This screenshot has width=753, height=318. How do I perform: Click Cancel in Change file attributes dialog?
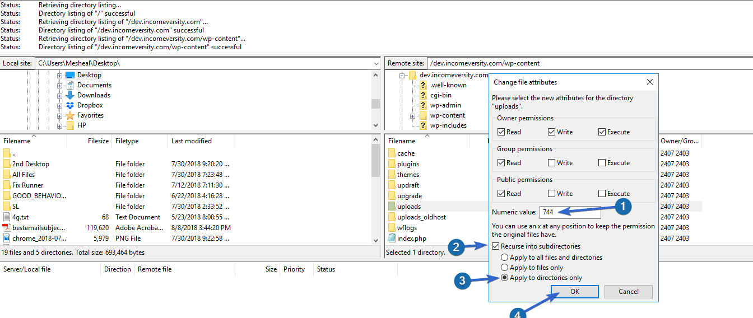coord(629,292)
